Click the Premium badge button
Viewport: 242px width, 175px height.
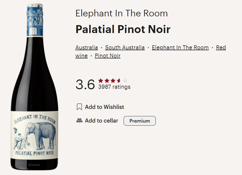(x=140, y=121)
